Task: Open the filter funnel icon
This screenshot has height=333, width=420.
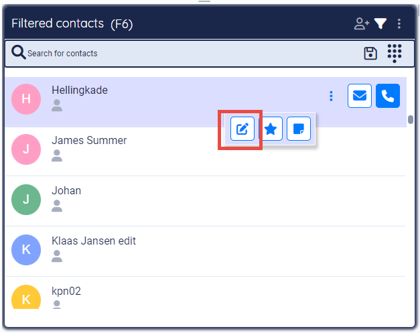Action: click(380, 24)
